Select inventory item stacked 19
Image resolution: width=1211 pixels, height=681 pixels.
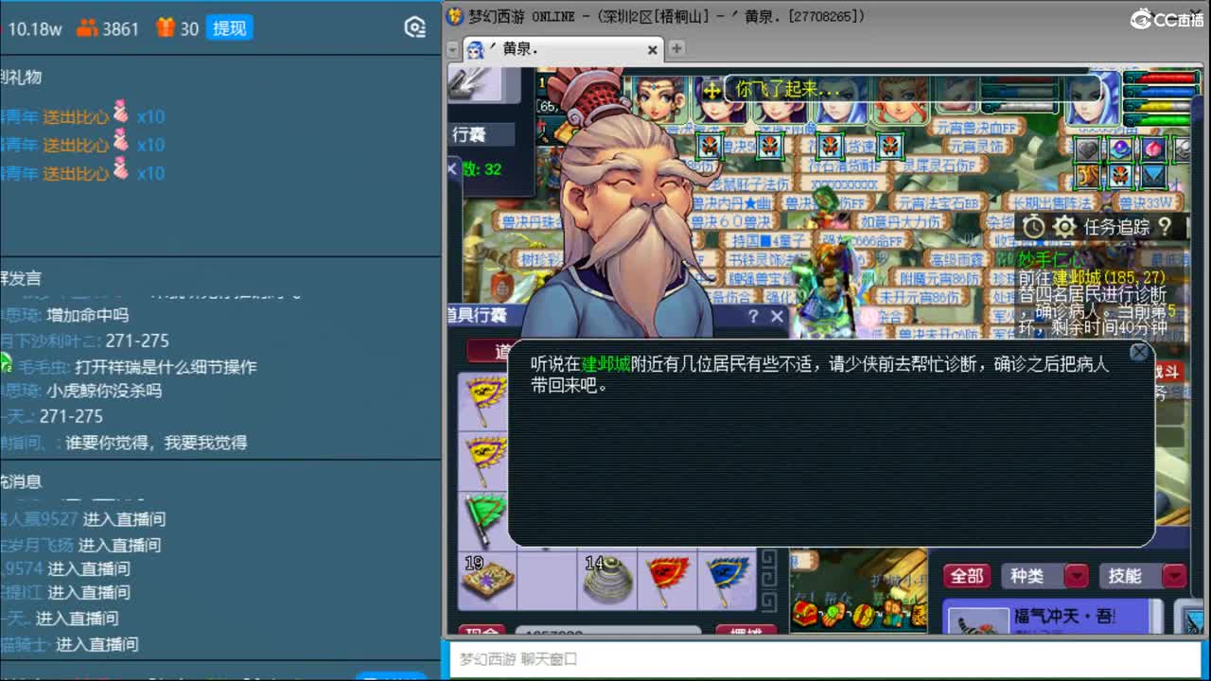(487, 580)
